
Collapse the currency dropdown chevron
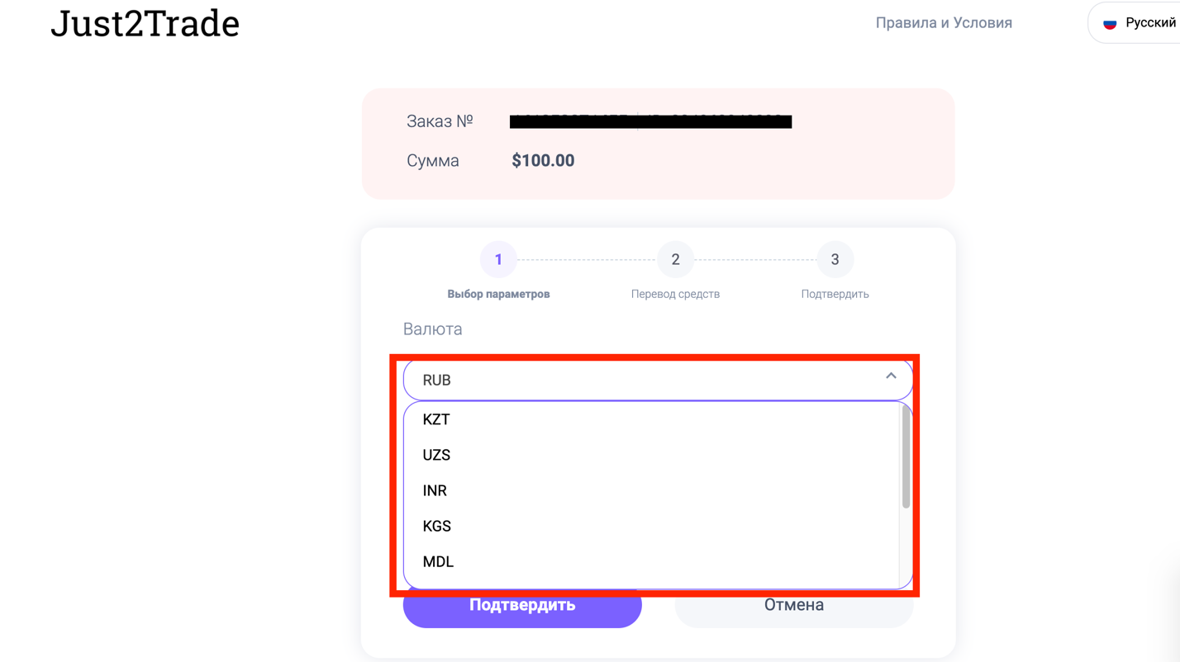pyautogui.click(x=891, y=376)
